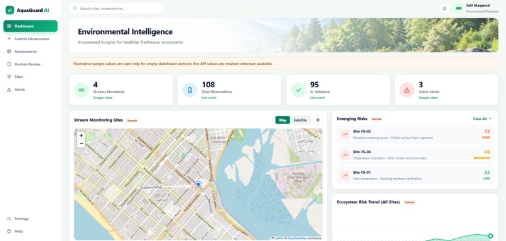Click the Active Alerts warning icon
This screenshot has height=241, width=506.
point(407,90)
